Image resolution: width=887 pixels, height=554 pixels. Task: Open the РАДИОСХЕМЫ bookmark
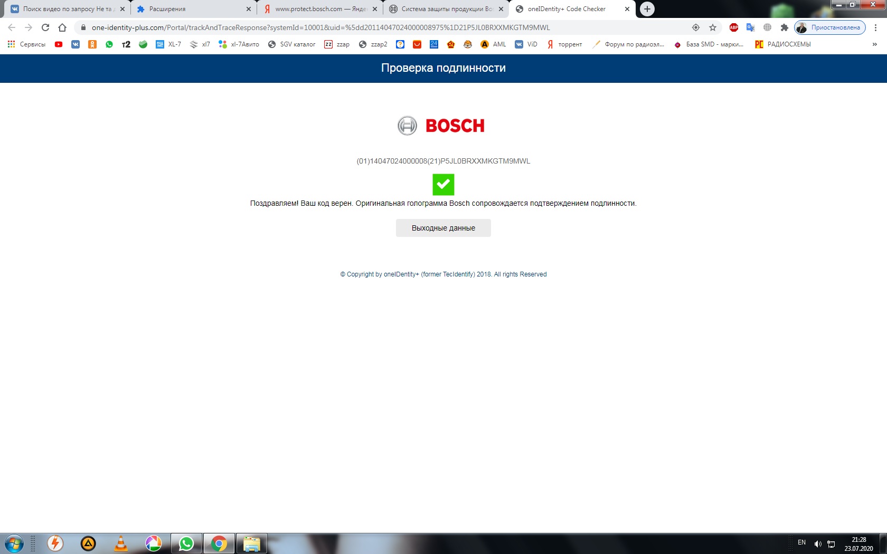783,44
